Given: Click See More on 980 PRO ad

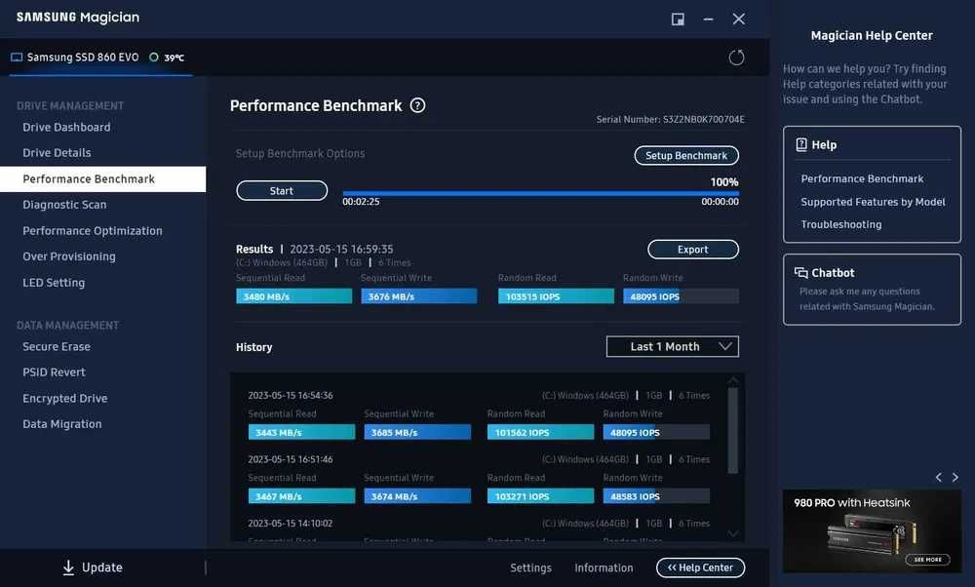Looking at the screenshot, I should pos(928,560).
